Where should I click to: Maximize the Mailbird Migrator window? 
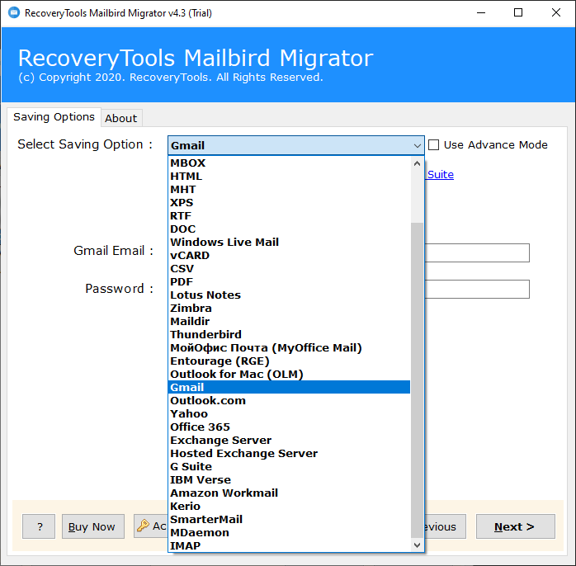tap(518, 13)
